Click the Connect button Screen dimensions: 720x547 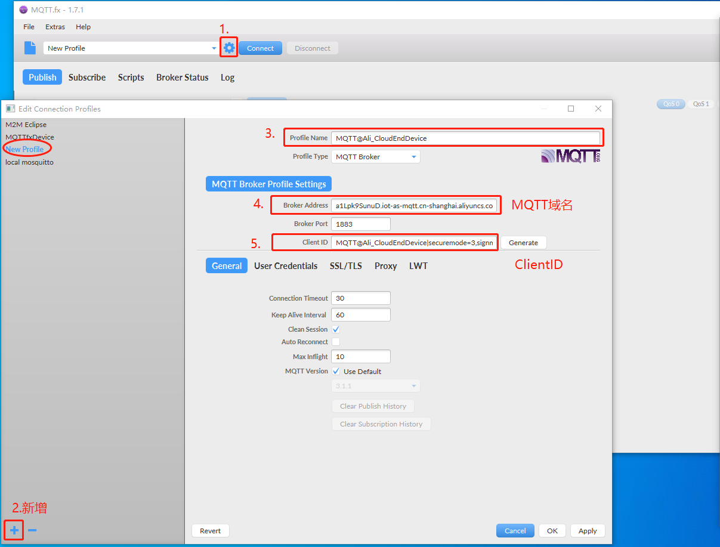(261, 48)
